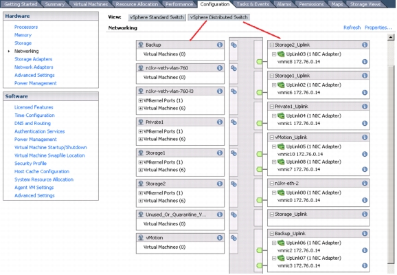Screen dimensions: 397x275
Task: Open info icon for vmnic0 adapter
Action: 365,200
